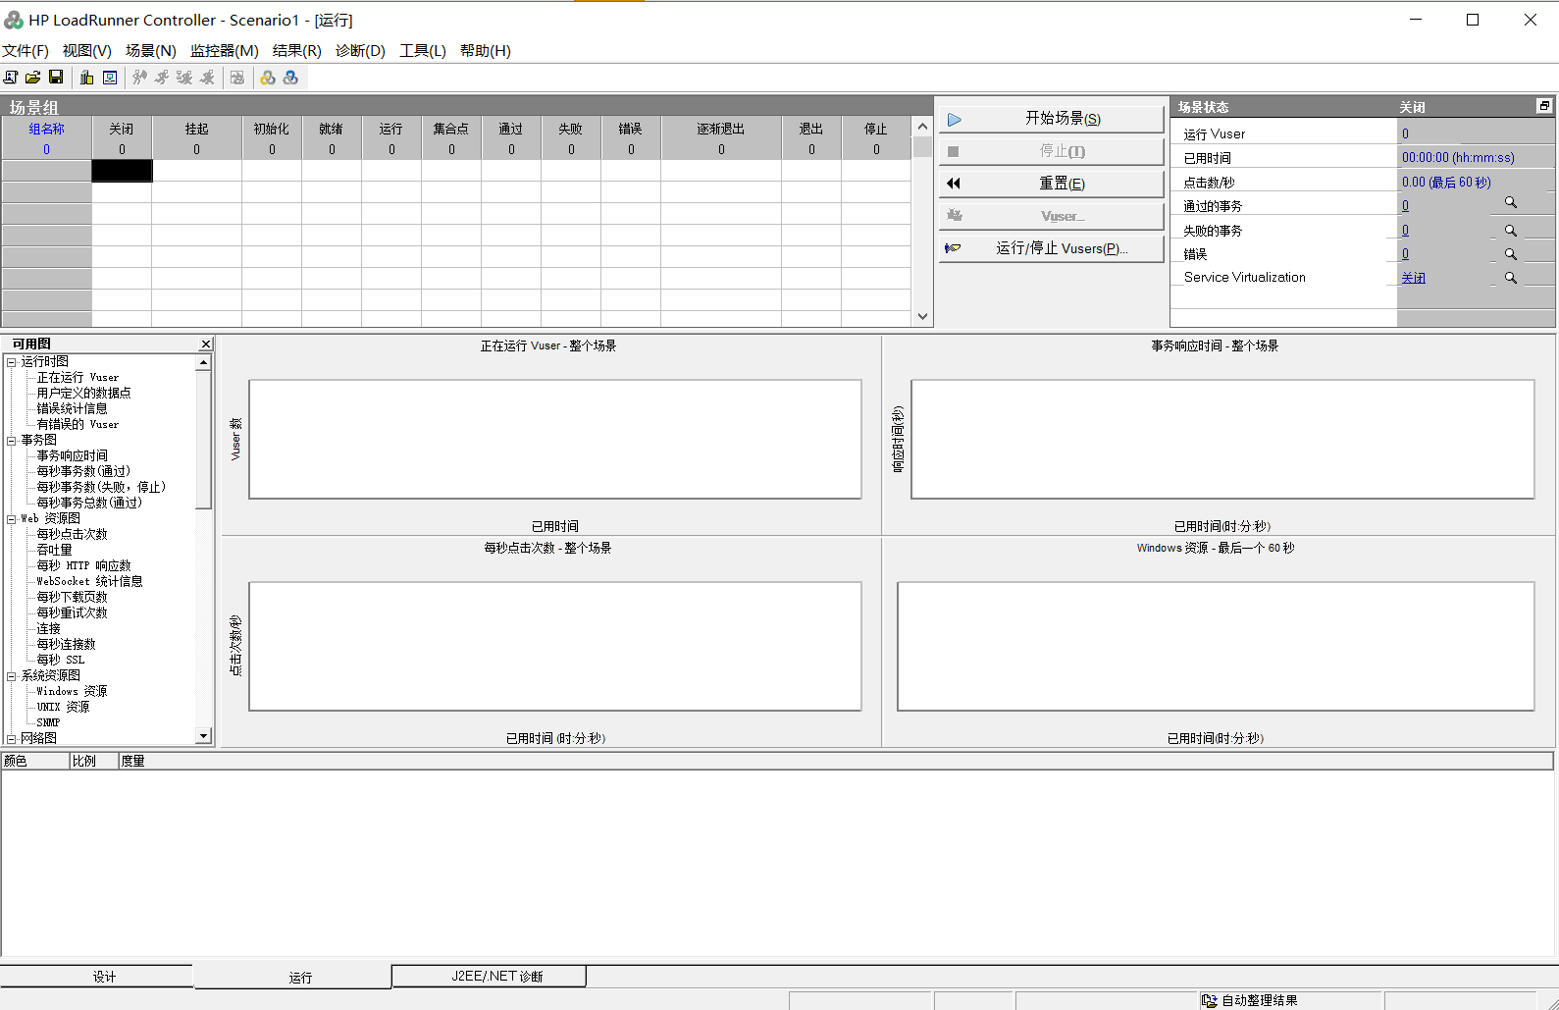Open the 文件(F) menu
This screenshot has width=1559, height=1010.
point(26,51)
